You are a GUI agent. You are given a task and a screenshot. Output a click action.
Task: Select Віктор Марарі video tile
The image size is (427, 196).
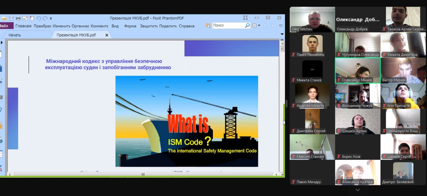click(403, 70)
